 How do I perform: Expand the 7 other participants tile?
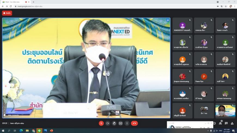[x=204, y=110]
